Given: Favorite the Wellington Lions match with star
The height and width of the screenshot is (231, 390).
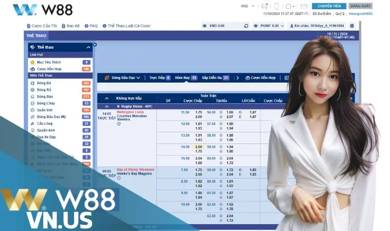Looking at the screenshot, I should tap(119, 124).
